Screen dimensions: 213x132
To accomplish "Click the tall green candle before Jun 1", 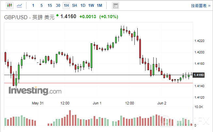I will pos(92,56).
